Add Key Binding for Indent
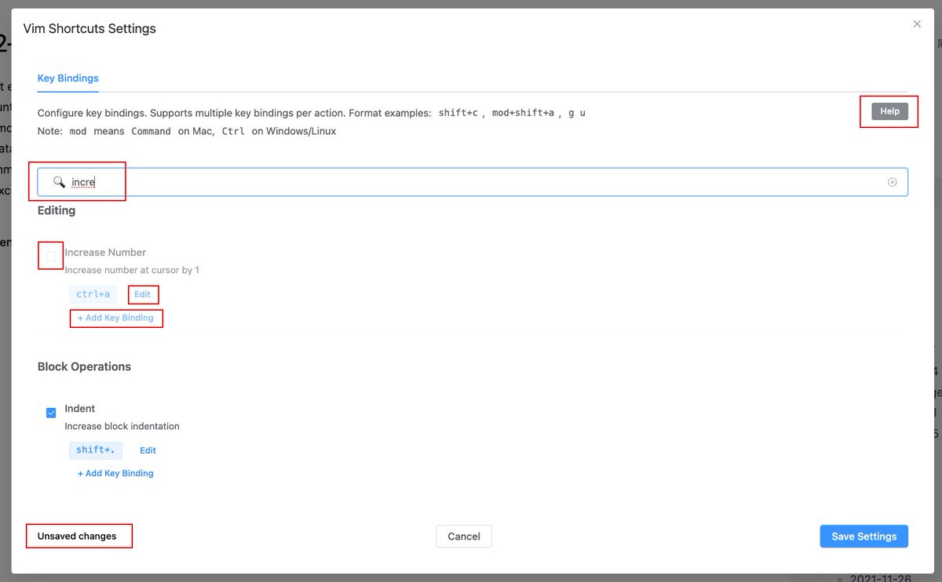This screenshot has height=582, width=942. click(x=115, y=473)
